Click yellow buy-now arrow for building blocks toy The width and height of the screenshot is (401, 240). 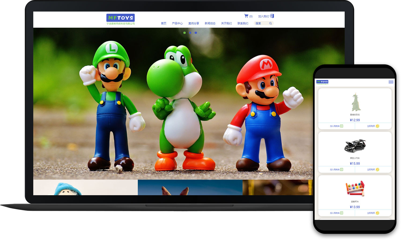coord(377,213)
